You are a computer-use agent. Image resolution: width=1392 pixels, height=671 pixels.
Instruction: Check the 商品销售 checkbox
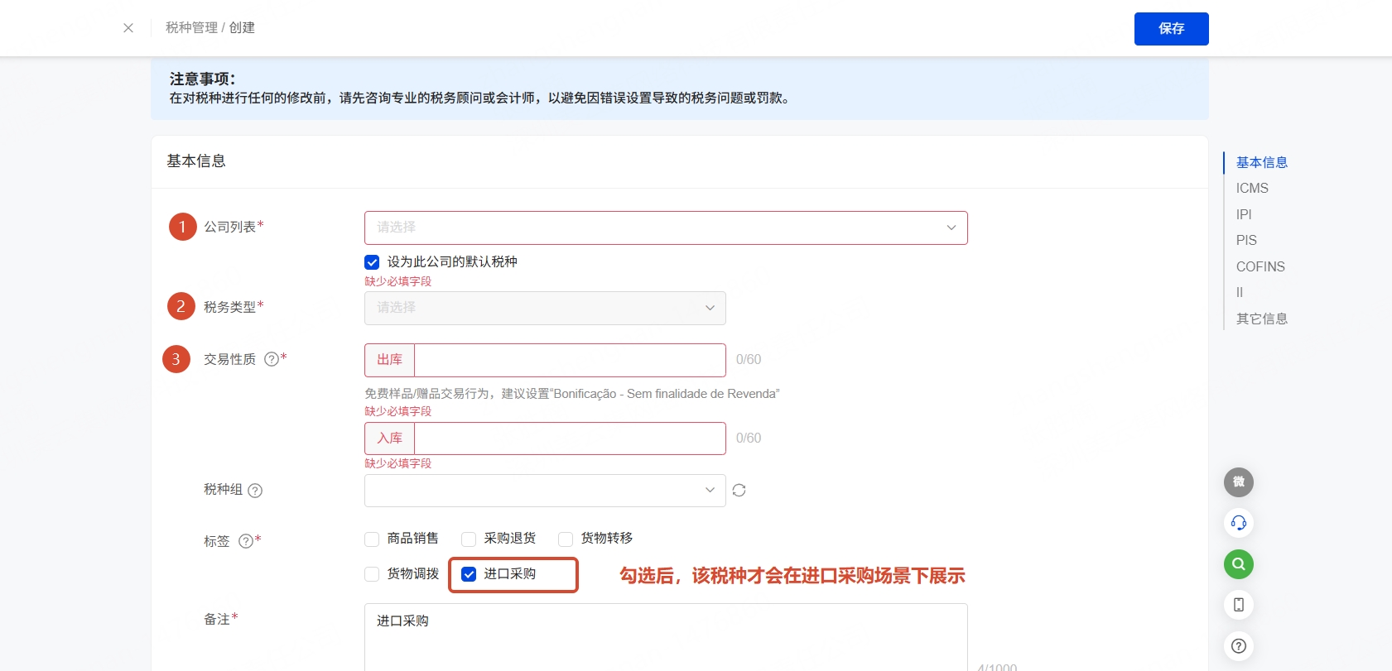click(x=372, y=539)
